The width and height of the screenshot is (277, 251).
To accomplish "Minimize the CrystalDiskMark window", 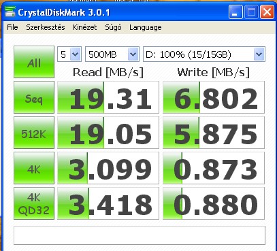I will pos(235,12).
